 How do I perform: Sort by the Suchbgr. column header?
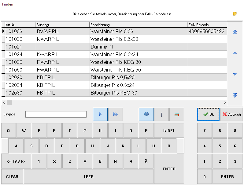coord(63,25)
